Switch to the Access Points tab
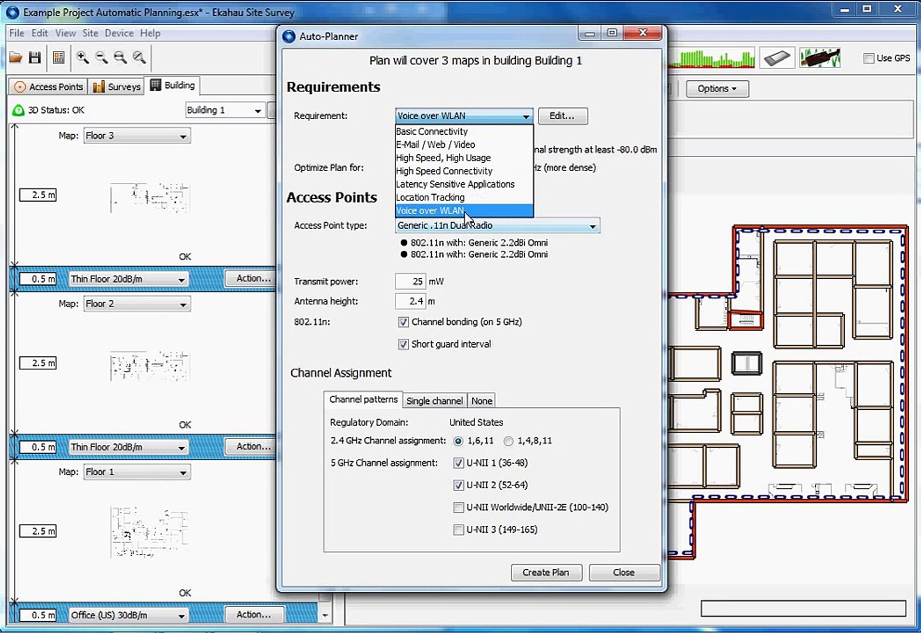 [x=49, y=87]
